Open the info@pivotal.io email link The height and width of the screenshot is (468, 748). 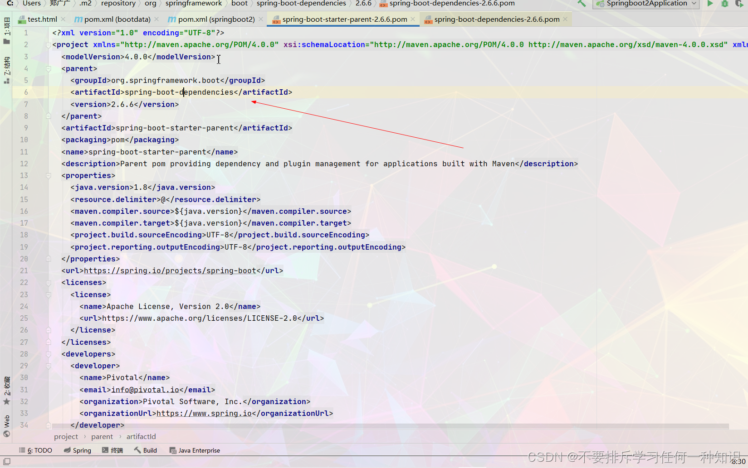(145, 390)
